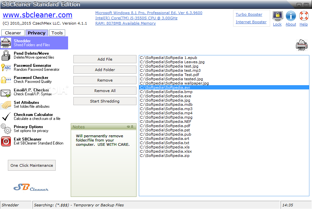Pin the Notes panel
Image resolution: width=312 pixels, height=209 pixels.
[128, 127]
